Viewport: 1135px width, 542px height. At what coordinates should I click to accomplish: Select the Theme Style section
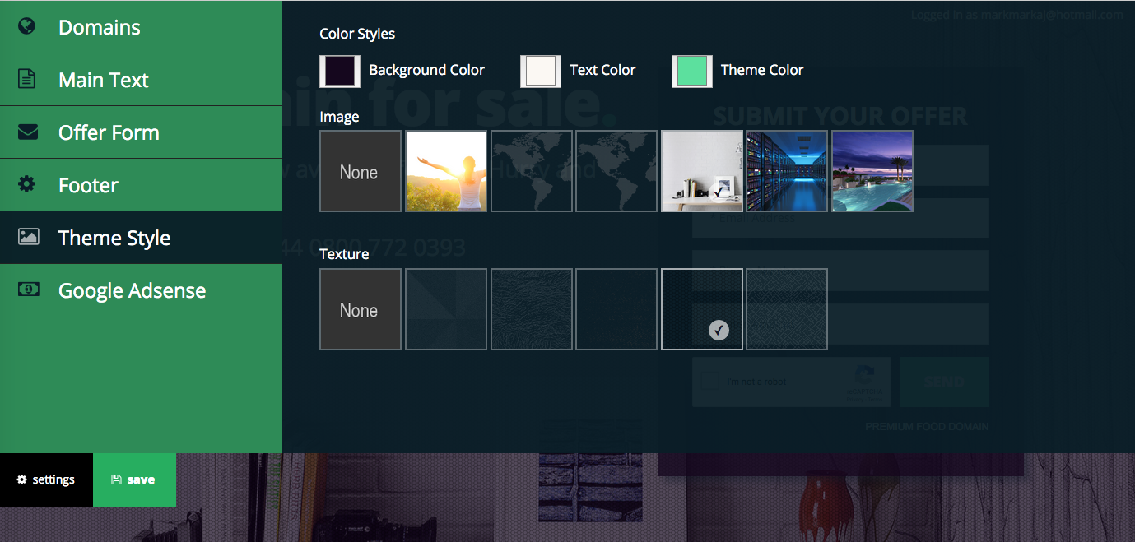[141, 238]
